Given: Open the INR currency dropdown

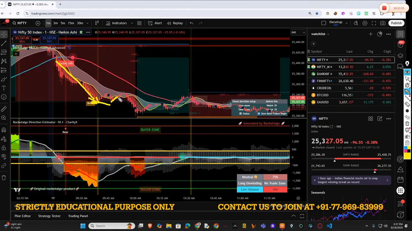Looking at the screenshot, I should pyautogui.click(x=298, y=32).
